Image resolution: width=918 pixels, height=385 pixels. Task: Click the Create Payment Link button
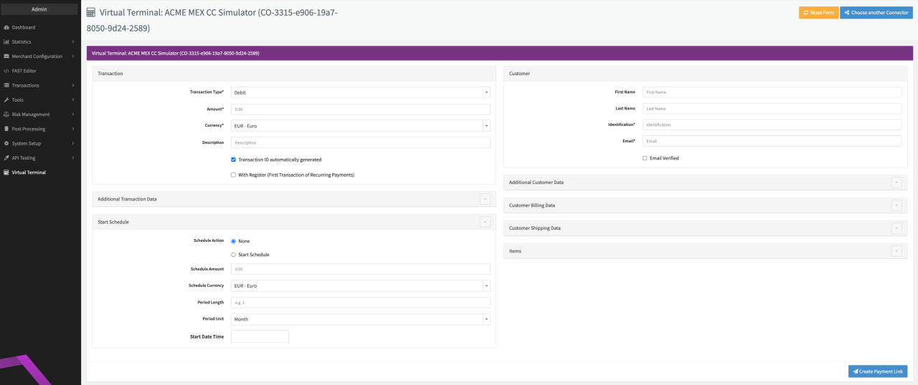tap(877, 371)
